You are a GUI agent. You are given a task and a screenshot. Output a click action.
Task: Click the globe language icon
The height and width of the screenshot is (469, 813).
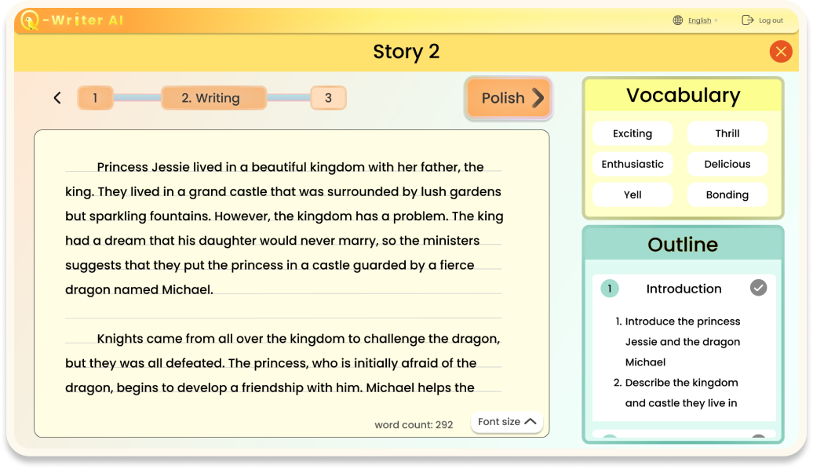point(678,20)
